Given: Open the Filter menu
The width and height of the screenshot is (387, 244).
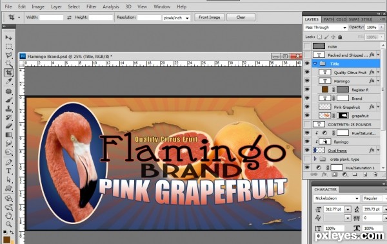Looking at the screenshot, I should click(92, 6).
